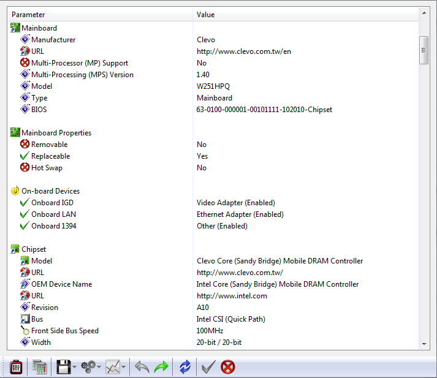This screenshot has width=437, height=378.
Task: Click the red X icon beside Removable
Action: [x=25, y=144]
